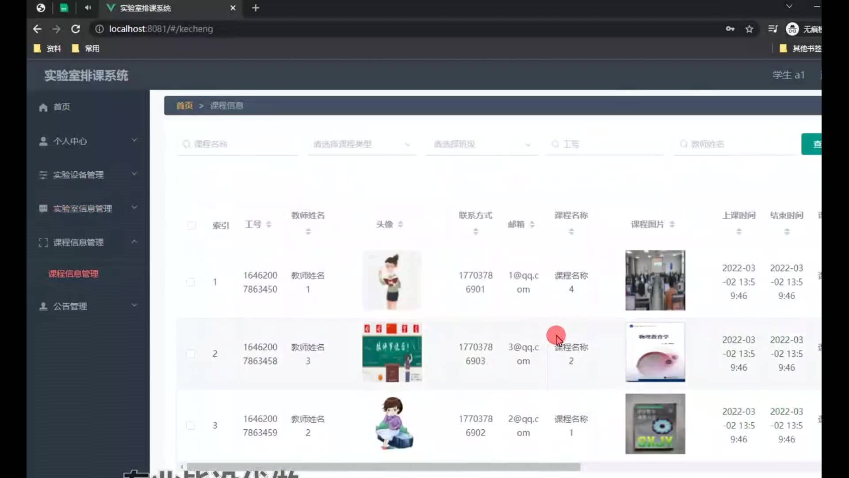Open the reading list icon
The height and width of the screenshot is (478, 849).
[x=773, y=29]
